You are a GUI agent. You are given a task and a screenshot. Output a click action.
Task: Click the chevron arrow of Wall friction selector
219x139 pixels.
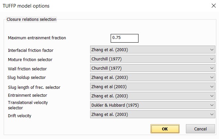(x=212, y=68)
